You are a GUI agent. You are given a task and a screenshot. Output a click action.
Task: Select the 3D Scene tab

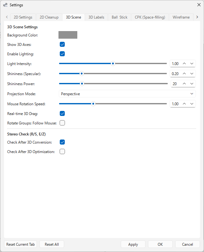(74, 17)
